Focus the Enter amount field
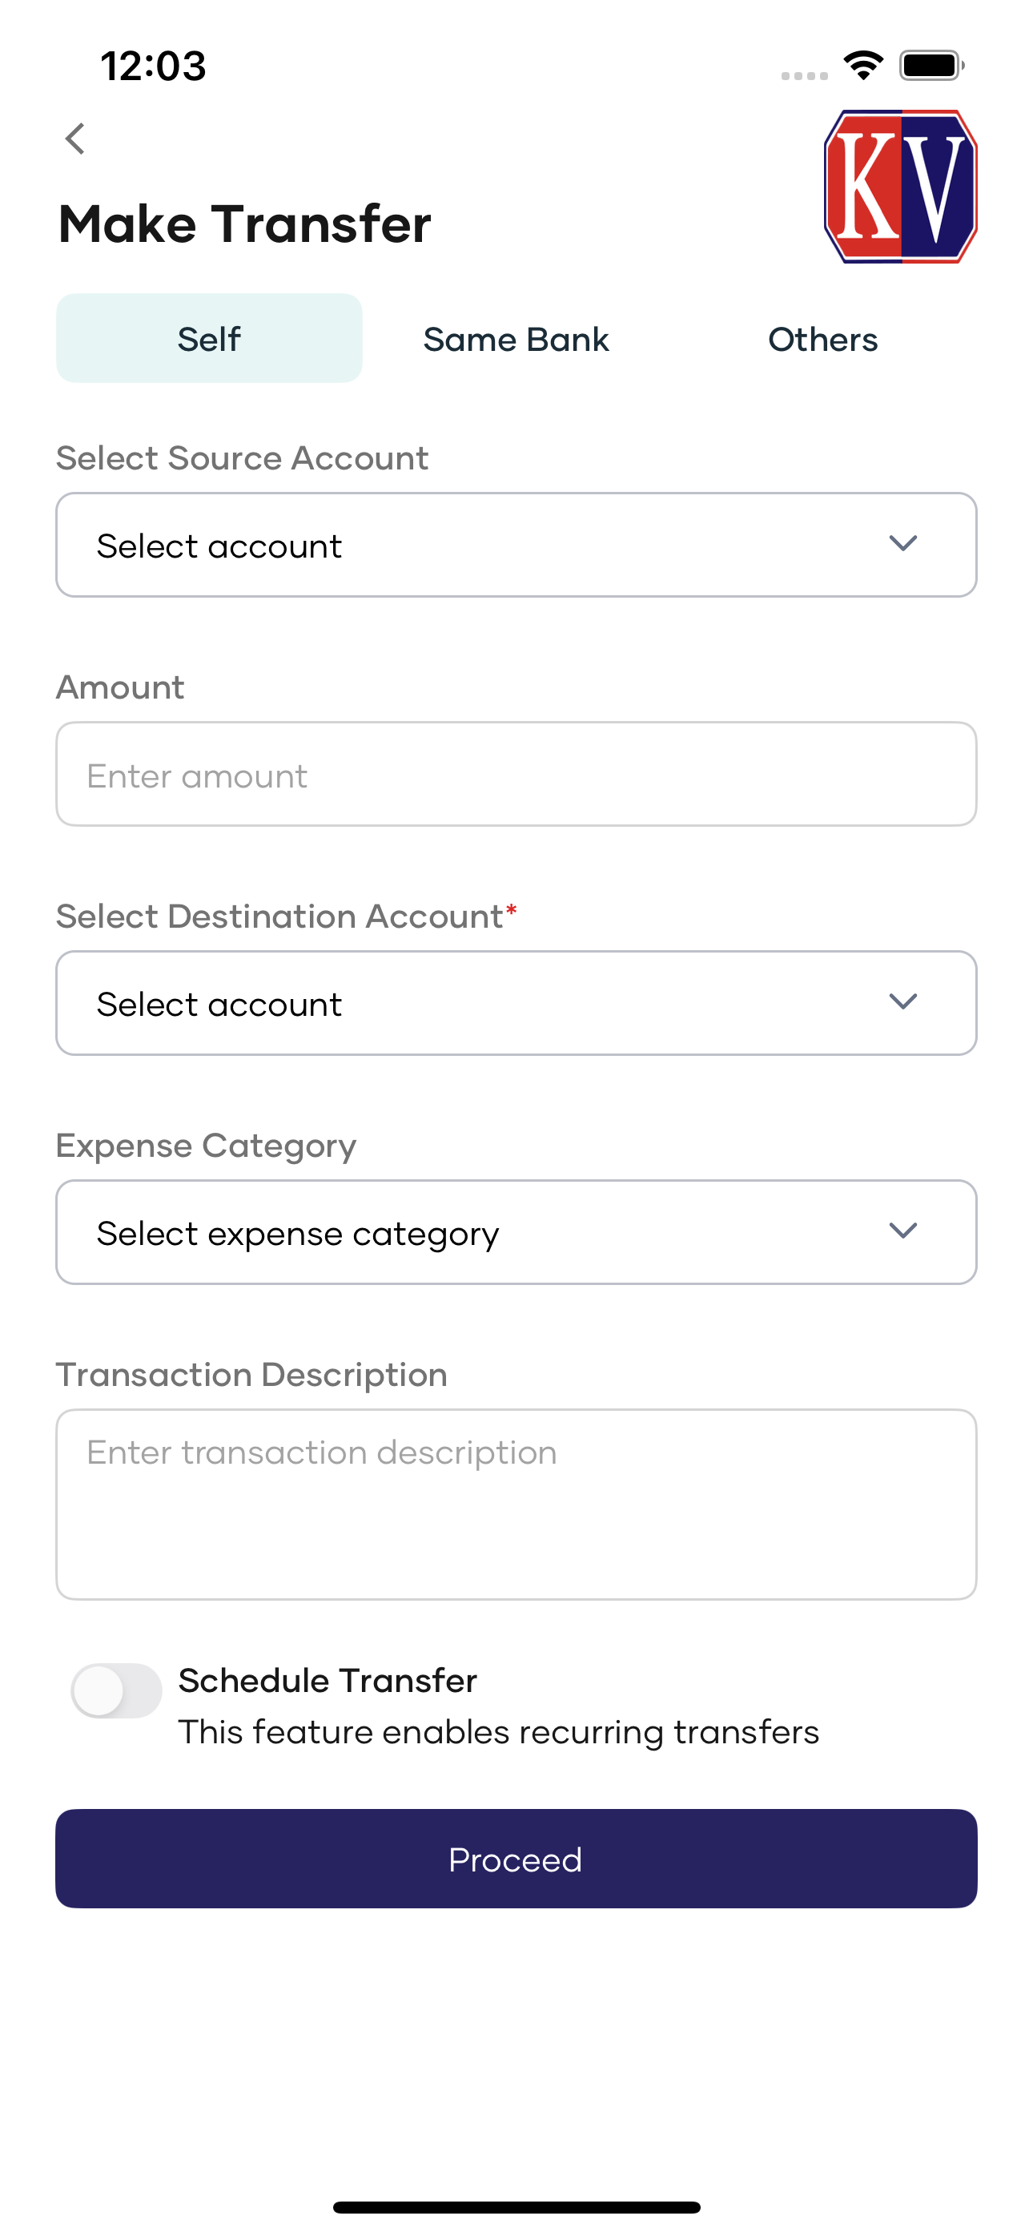The width and height of the screenshot is (1033, 2240). tap(516, 774)
